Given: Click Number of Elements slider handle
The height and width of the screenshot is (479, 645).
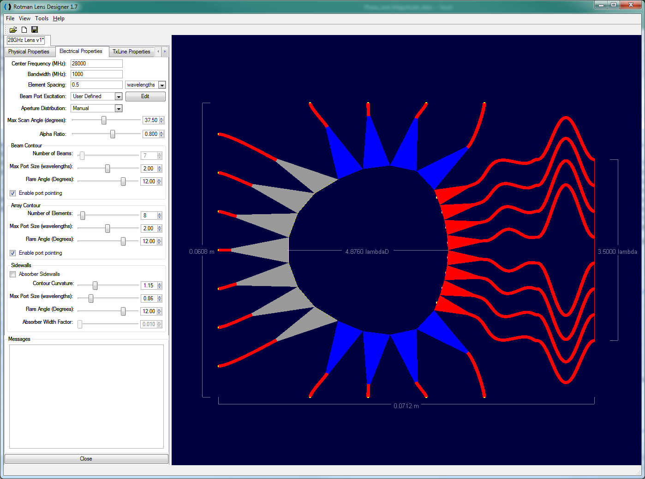Looking at the screenshot, I should pos(83,216).
